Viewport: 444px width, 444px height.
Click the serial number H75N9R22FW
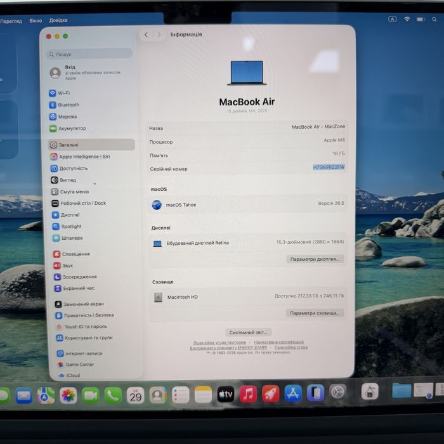(329, 167)
